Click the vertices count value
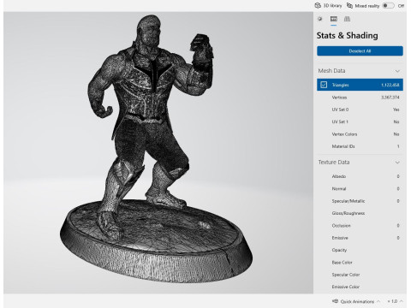The width and height of the screenshot is (411, 308). pos(390,98)
